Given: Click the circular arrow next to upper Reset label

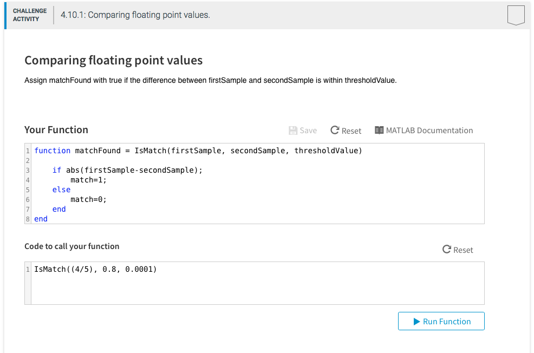Looking at the screenshot, I should point(335,130).
